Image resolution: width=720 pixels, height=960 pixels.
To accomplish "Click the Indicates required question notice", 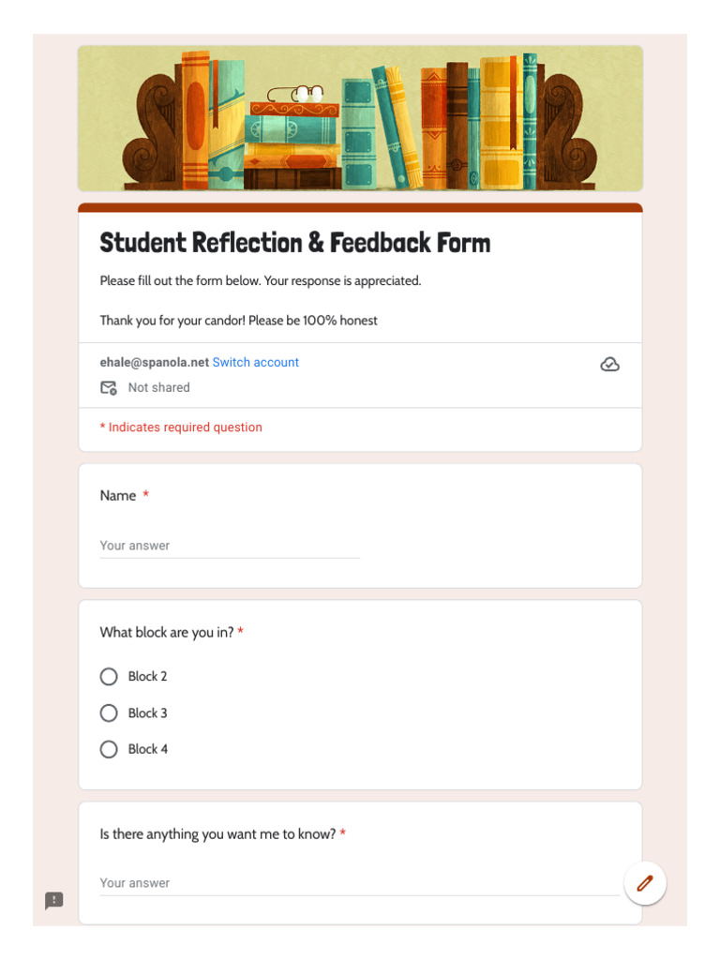I will pyautogui.click(x=181, y=427).
